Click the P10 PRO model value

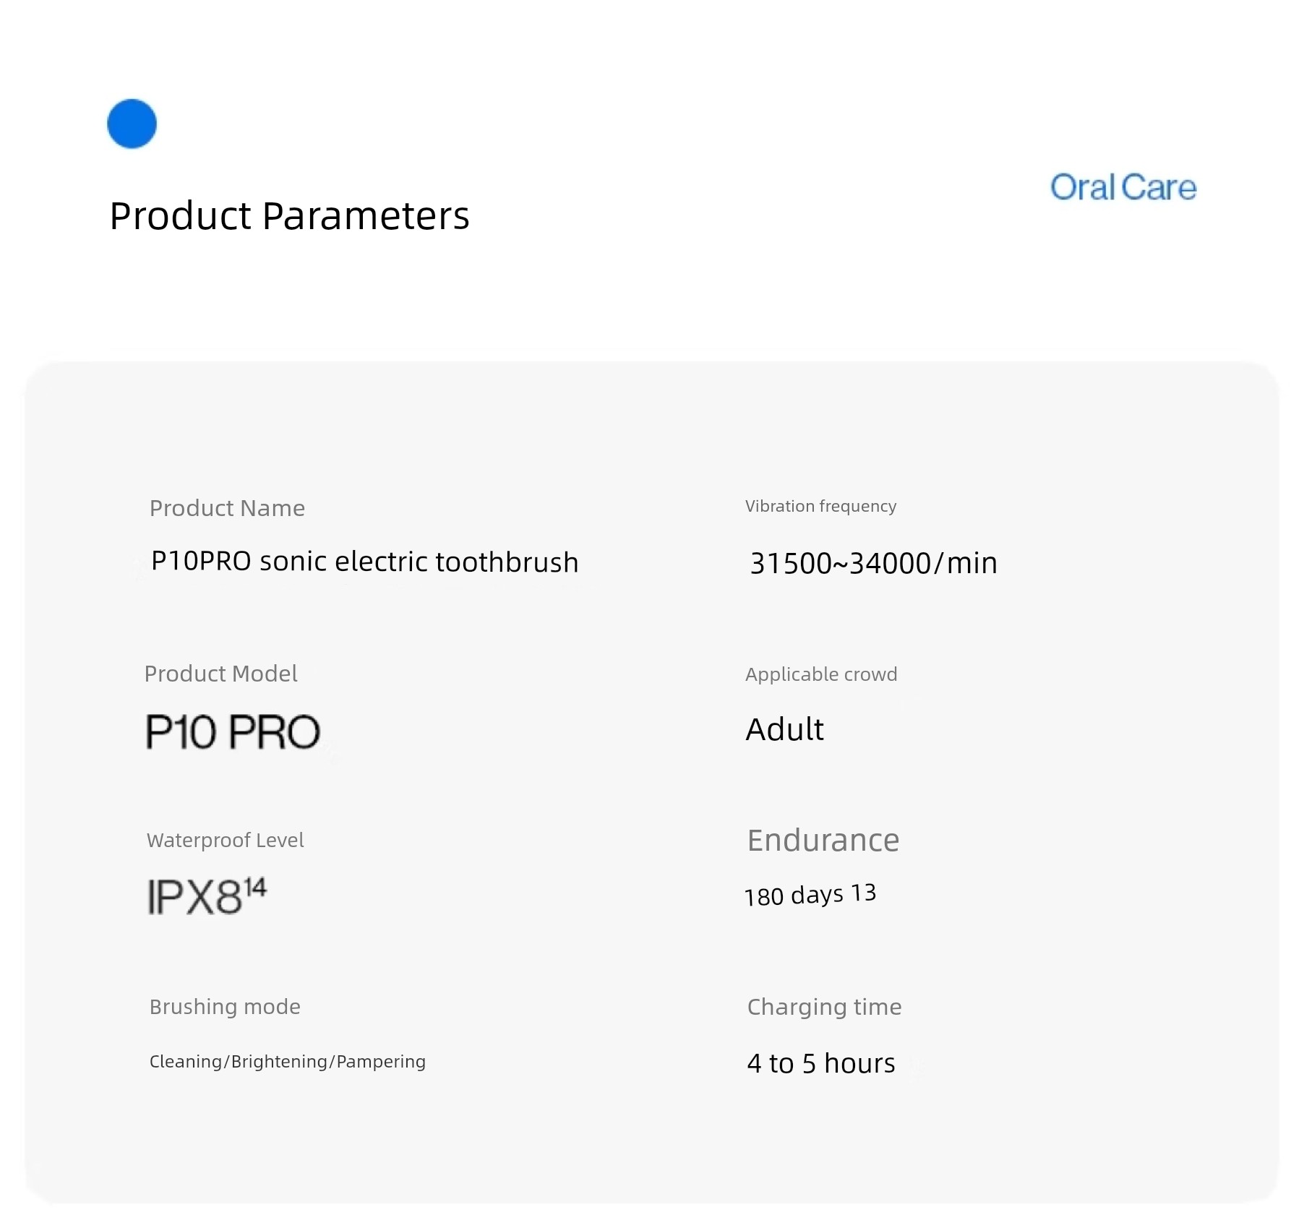tap(233, 731)
